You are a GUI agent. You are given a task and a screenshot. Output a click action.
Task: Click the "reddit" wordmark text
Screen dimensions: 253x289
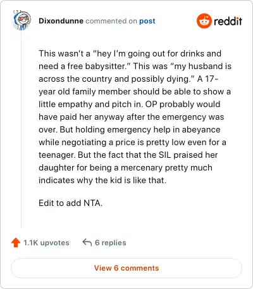(228, 21)
